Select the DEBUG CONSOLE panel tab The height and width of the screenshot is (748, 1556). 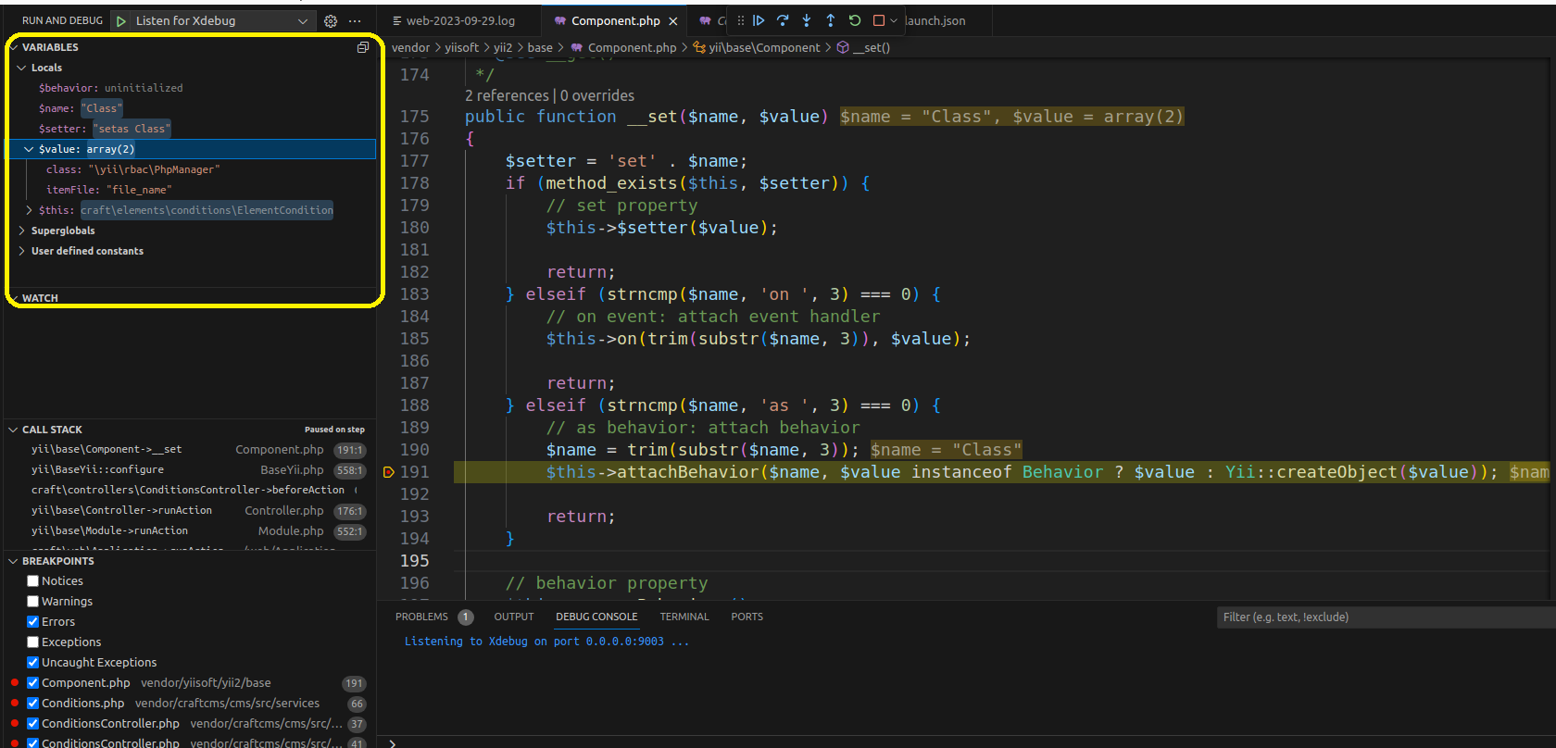pos(596,617)
